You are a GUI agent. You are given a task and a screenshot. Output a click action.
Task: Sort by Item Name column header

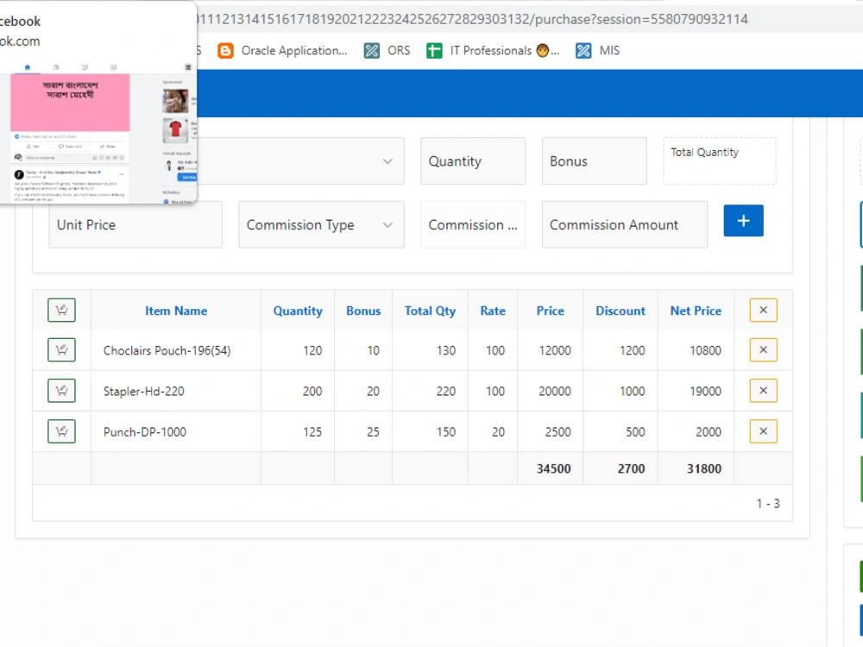coord(176,311)
